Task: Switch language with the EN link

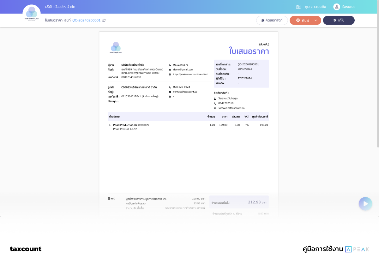Action: [298, 7]
